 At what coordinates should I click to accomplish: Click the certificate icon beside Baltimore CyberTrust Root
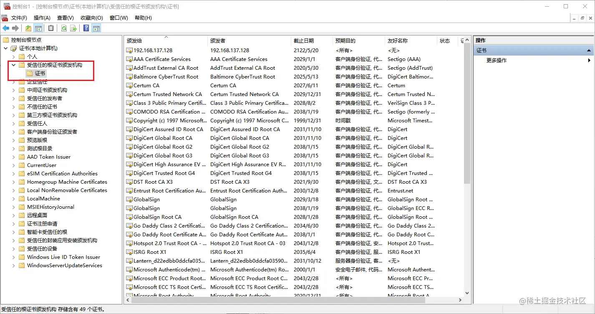(129, 77)
